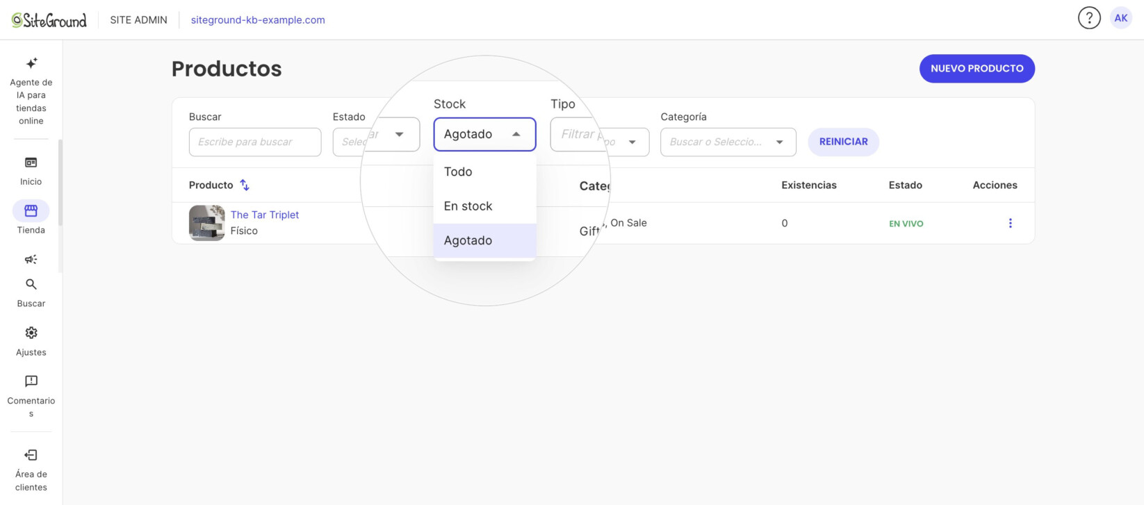Click SITE ADMIN header label
Image resolution: width=1144 pixels, height=505 pixels.
pos(138,20)
